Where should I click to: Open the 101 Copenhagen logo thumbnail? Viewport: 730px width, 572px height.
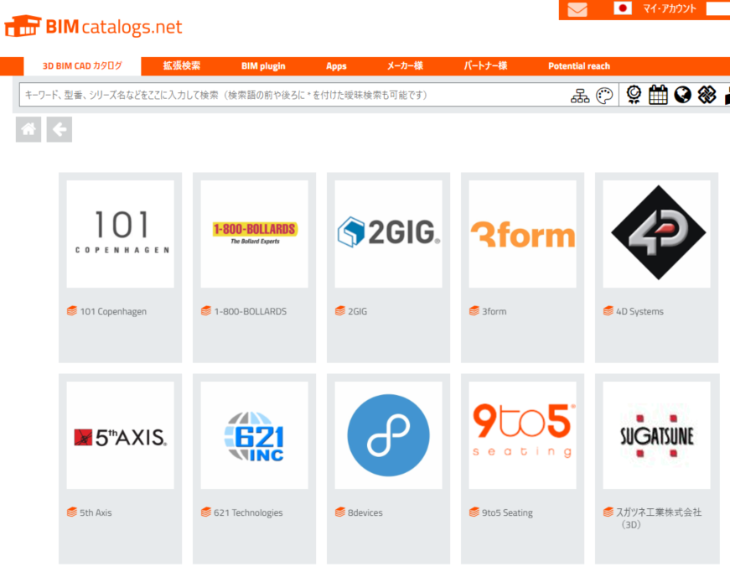[x=120, y=234]
